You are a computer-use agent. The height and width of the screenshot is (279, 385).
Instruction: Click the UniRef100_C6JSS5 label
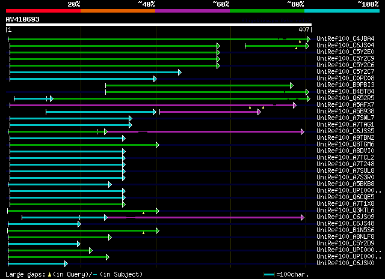pyautogui.click(x=345, y=131)
